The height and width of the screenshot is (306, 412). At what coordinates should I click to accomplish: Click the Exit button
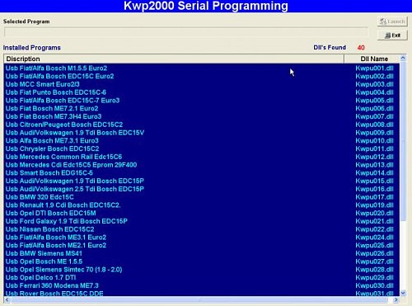392,35
